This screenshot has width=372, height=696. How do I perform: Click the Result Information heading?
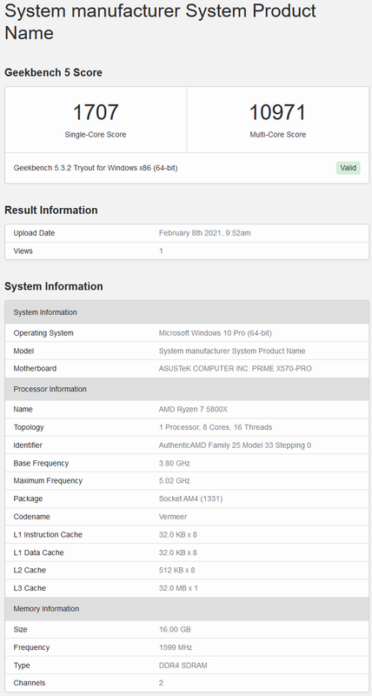point(51,210)
